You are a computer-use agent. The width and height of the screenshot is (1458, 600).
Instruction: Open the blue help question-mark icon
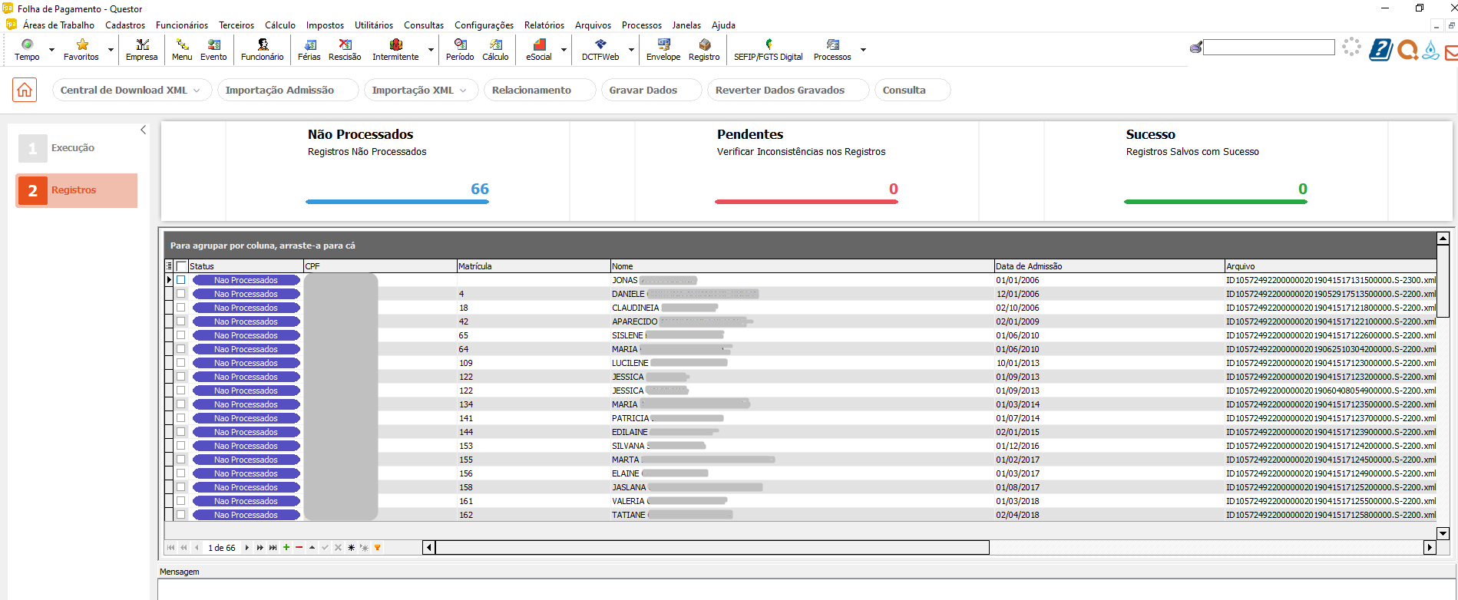pos(1380,50)
